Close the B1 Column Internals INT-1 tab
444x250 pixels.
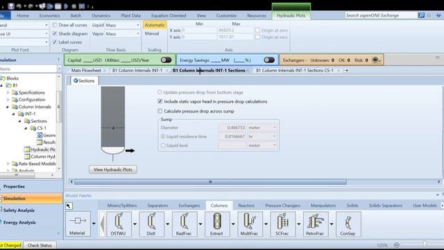coord(167,70)
